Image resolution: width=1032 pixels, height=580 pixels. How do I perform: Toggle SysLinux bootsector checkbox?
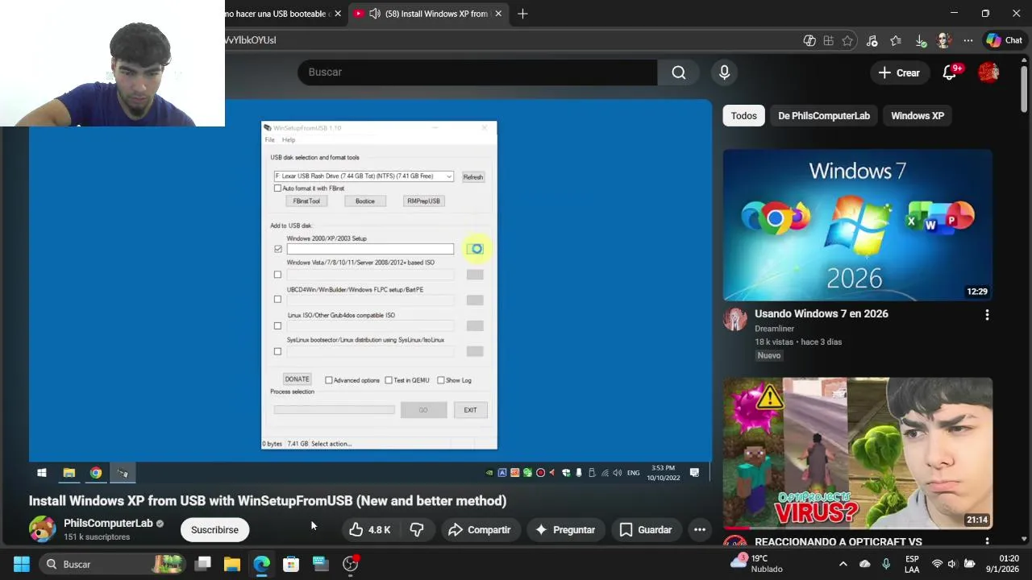pyautogui.click(x=278, y=351)
